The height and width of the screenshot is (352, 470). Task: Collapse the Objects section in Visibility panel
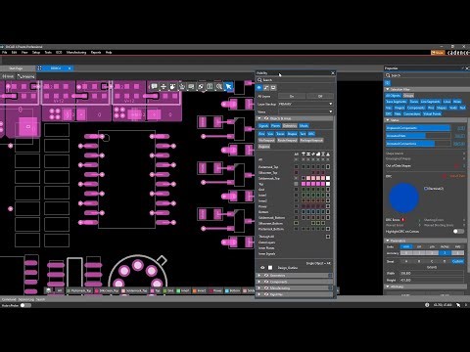tap(259, 118)
